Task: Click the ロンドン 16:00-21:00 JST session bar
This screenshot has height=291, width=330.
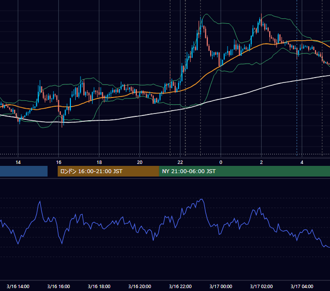Action: coord(108,171)
